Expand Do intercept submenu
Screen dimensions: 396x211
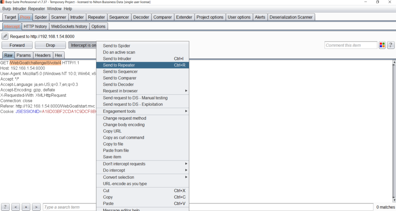point(143,170)
